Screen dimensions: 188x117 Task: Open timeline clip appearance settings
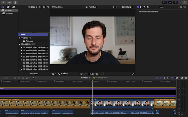pos(177,78)
